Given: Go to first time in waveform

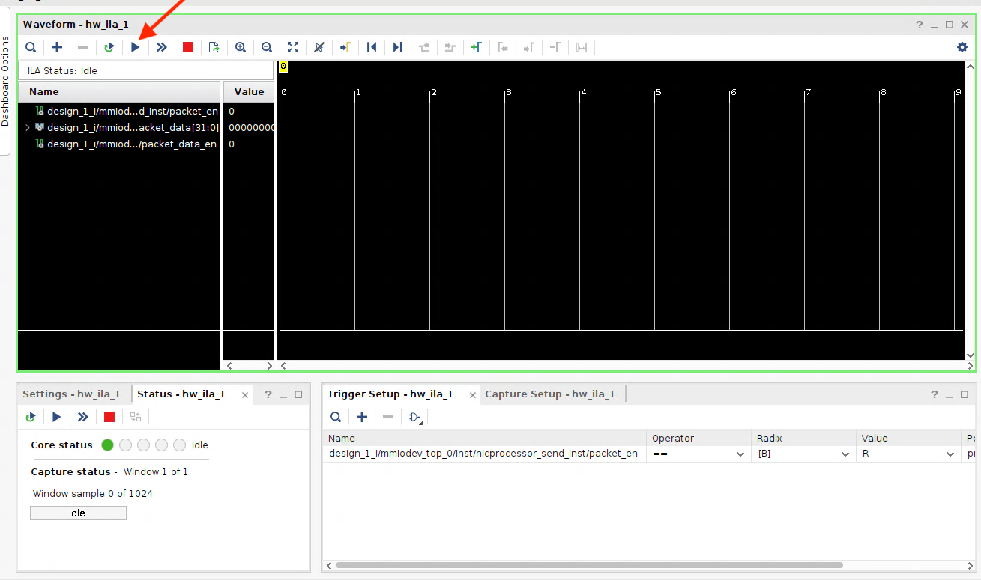Looking at the screenshot, I should tap(372, 47).
